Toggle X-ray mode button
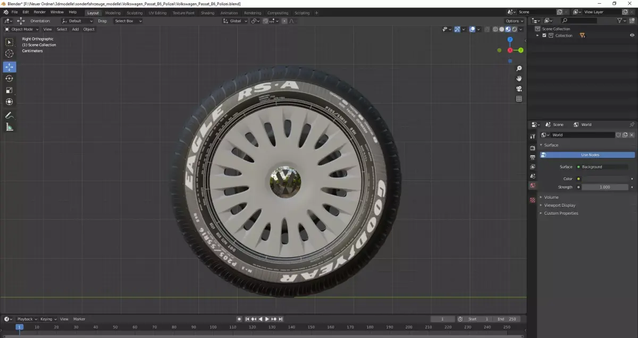 point(486,29)
